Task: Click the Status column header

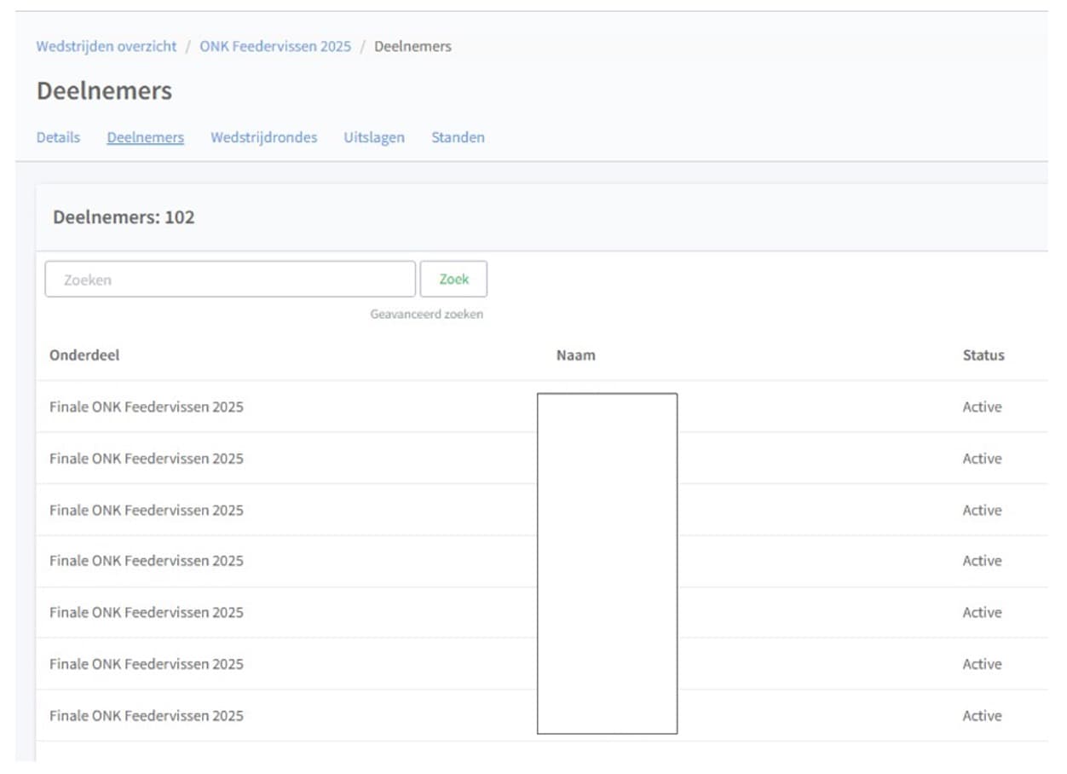Action: (983, 355)
